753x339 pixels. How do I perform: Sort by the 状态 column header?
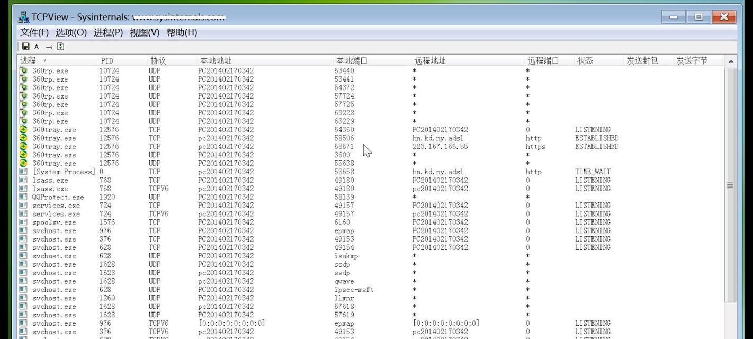[x=599, y=60]
